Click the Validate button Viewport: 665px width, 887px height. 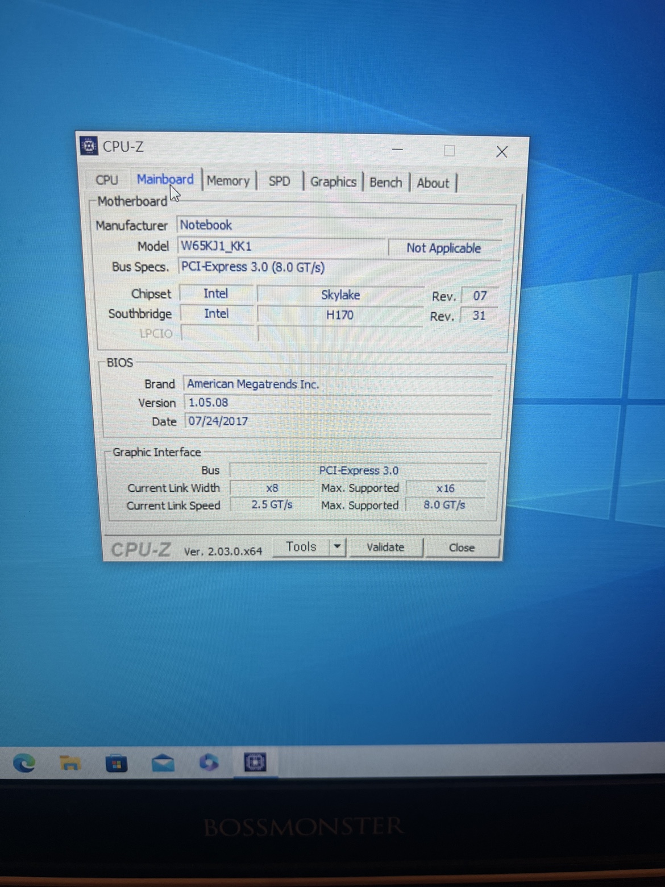(x=385, y=547)
